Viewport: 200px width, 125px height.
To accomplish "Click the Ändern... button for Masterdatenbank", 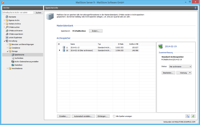I will click(x=96, y=31).
